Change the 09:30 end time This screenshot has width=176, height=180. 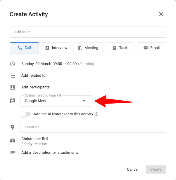pyautogui.click(x=72, y=64)
